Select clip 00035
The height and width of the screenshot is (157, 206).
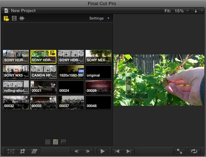[x=43, y=103]
